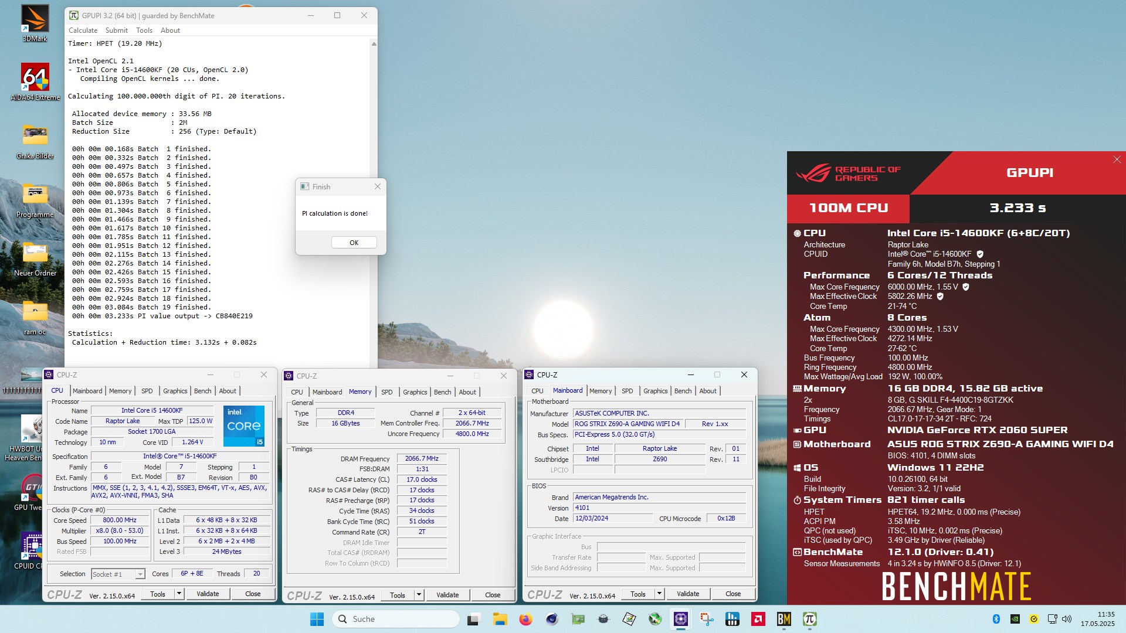This screenshot has height=633, width=1126.
Task: Click Validate in middle CPU-Z window
Action: pyautogui.click(x=447, y=595)
